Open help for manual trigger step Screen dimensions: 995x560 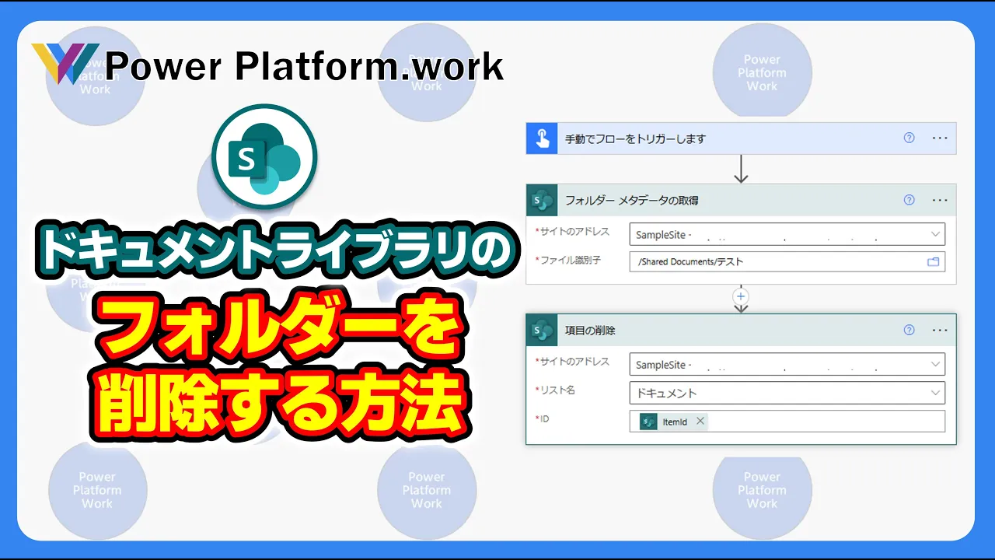click(x=909, y=138)
